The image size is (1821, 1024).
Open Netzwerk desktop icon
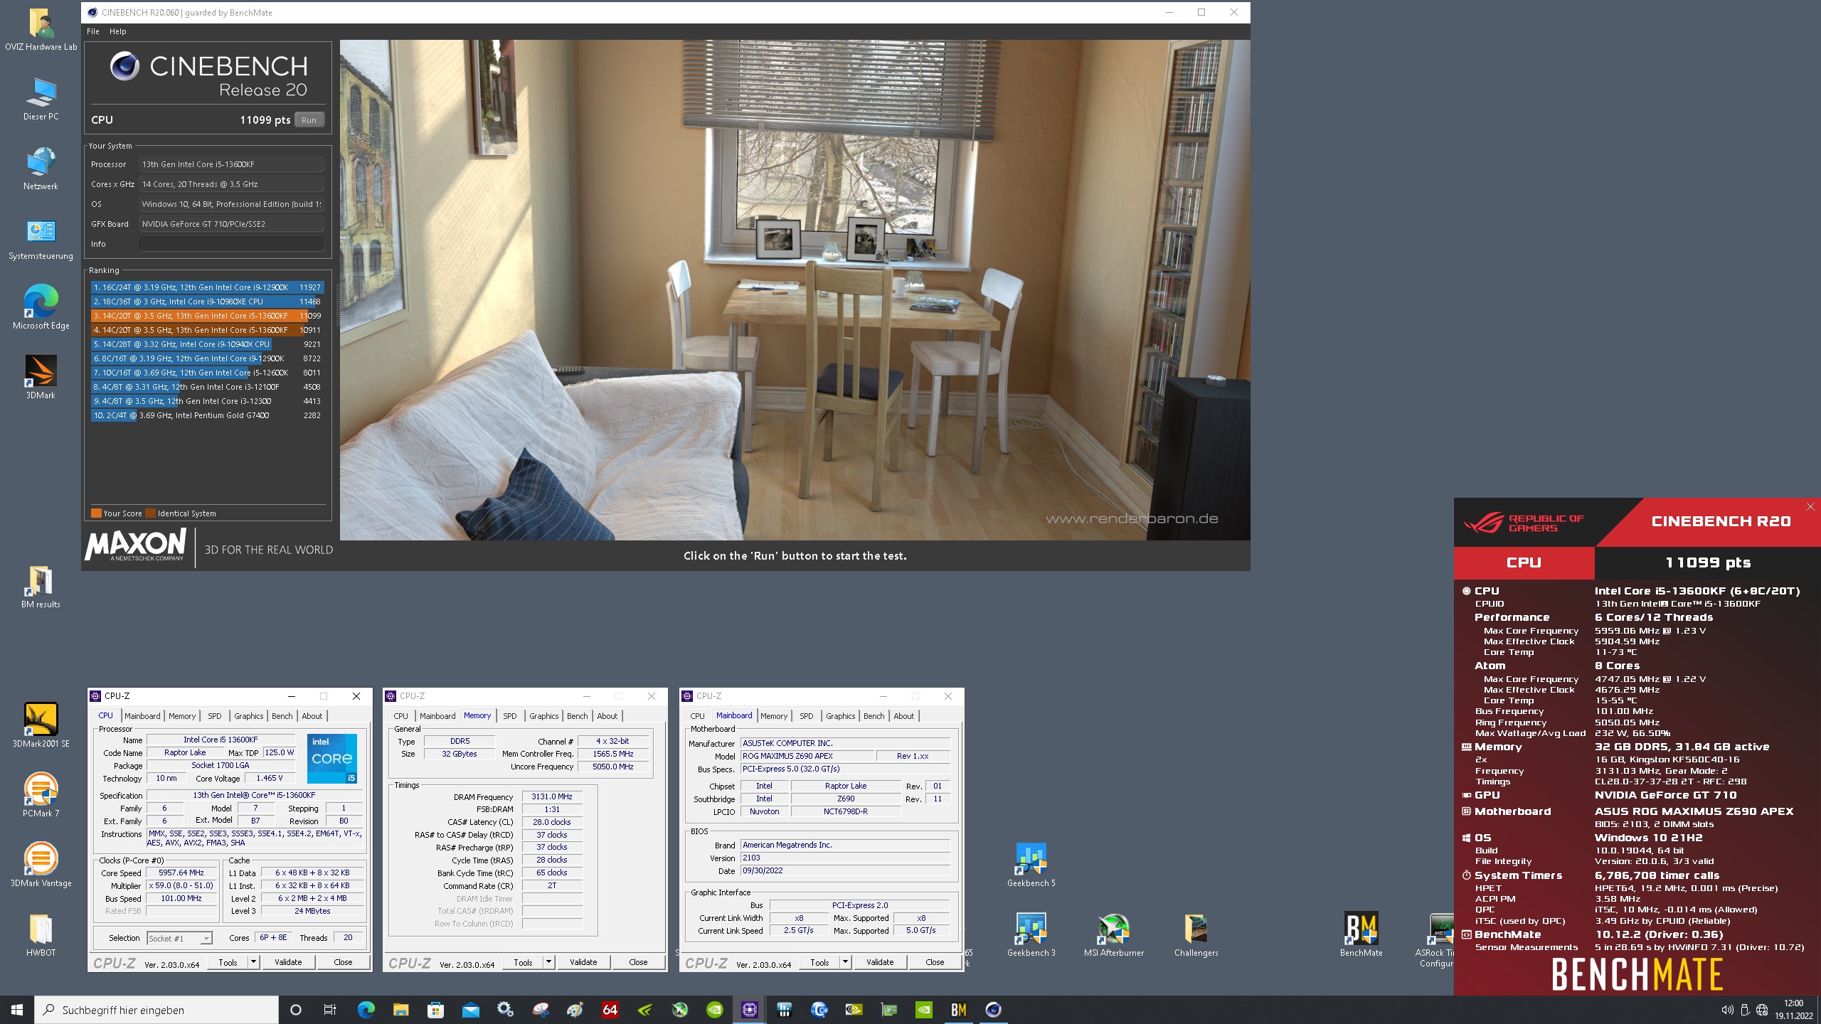[41, 169]
